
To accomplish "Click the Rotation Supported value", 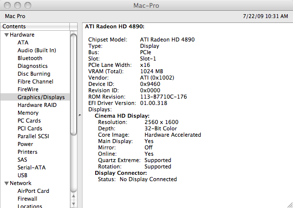I will (x=158, y=166).
